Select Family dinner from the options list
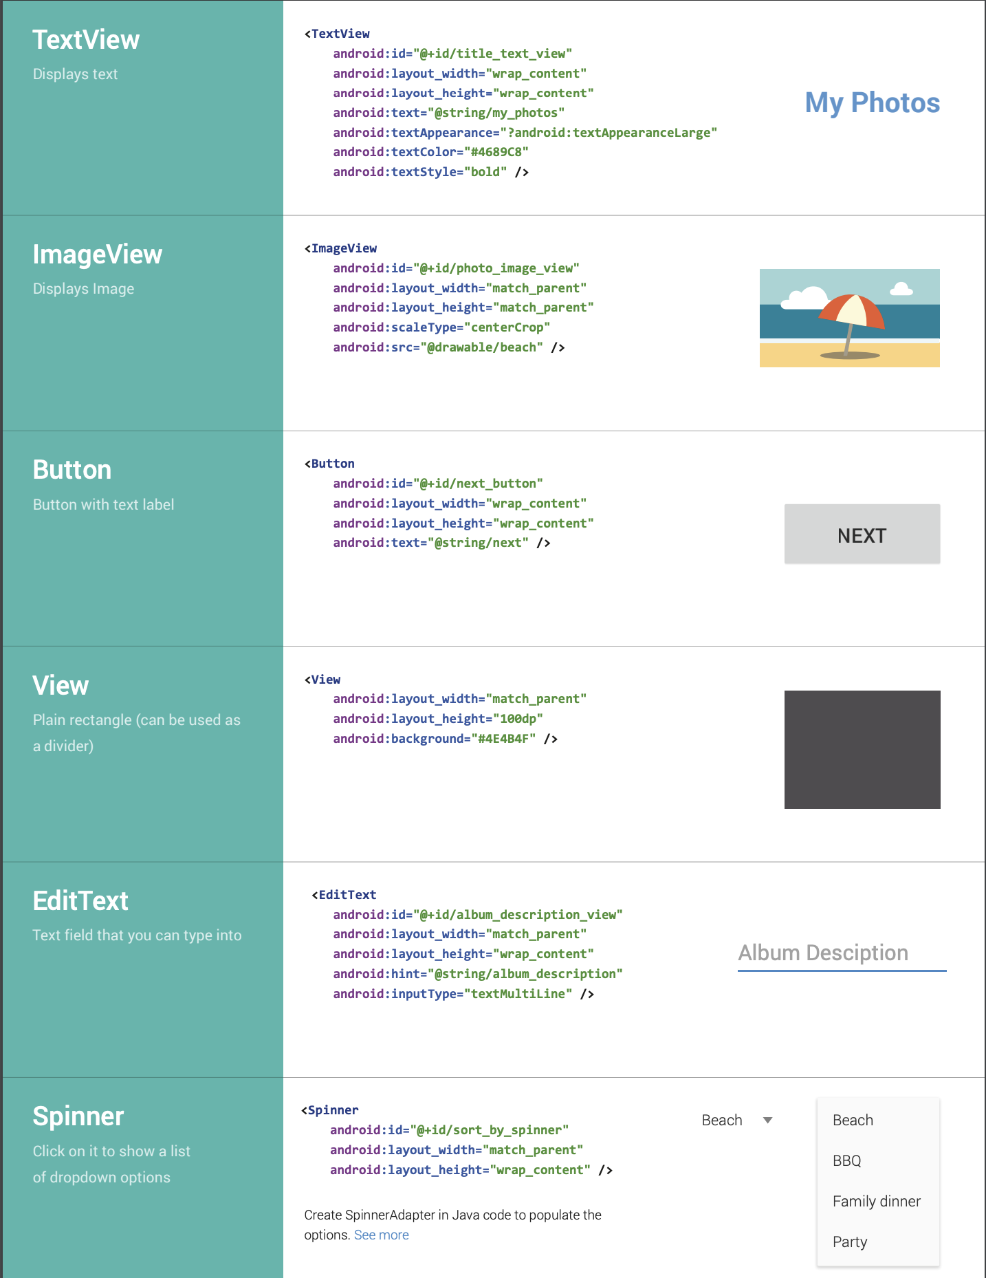Image resolution: width=986 pixels, height=1278 pixels. click(x=876, y=1202)
